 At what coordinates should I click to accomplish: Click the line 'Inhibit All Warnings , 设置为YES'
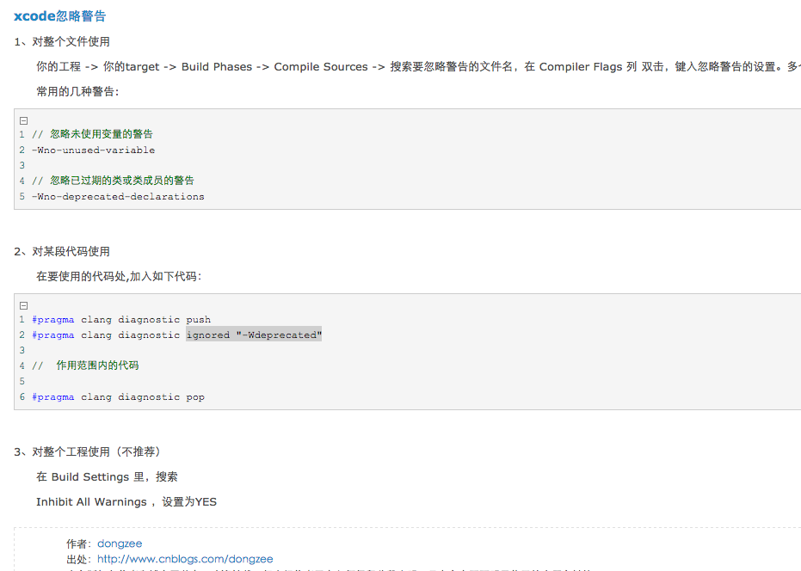point(126,502)
